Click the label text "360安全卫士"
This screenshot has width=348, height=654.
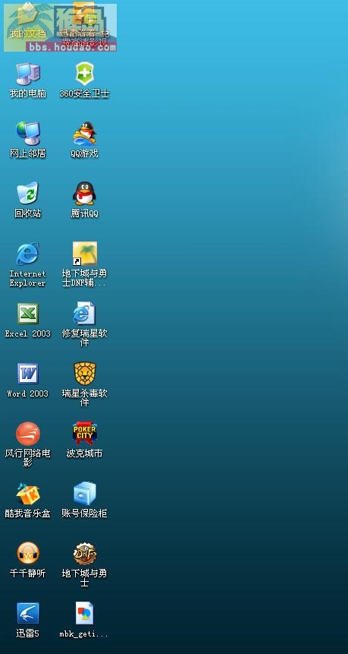(x=84, y=93)
